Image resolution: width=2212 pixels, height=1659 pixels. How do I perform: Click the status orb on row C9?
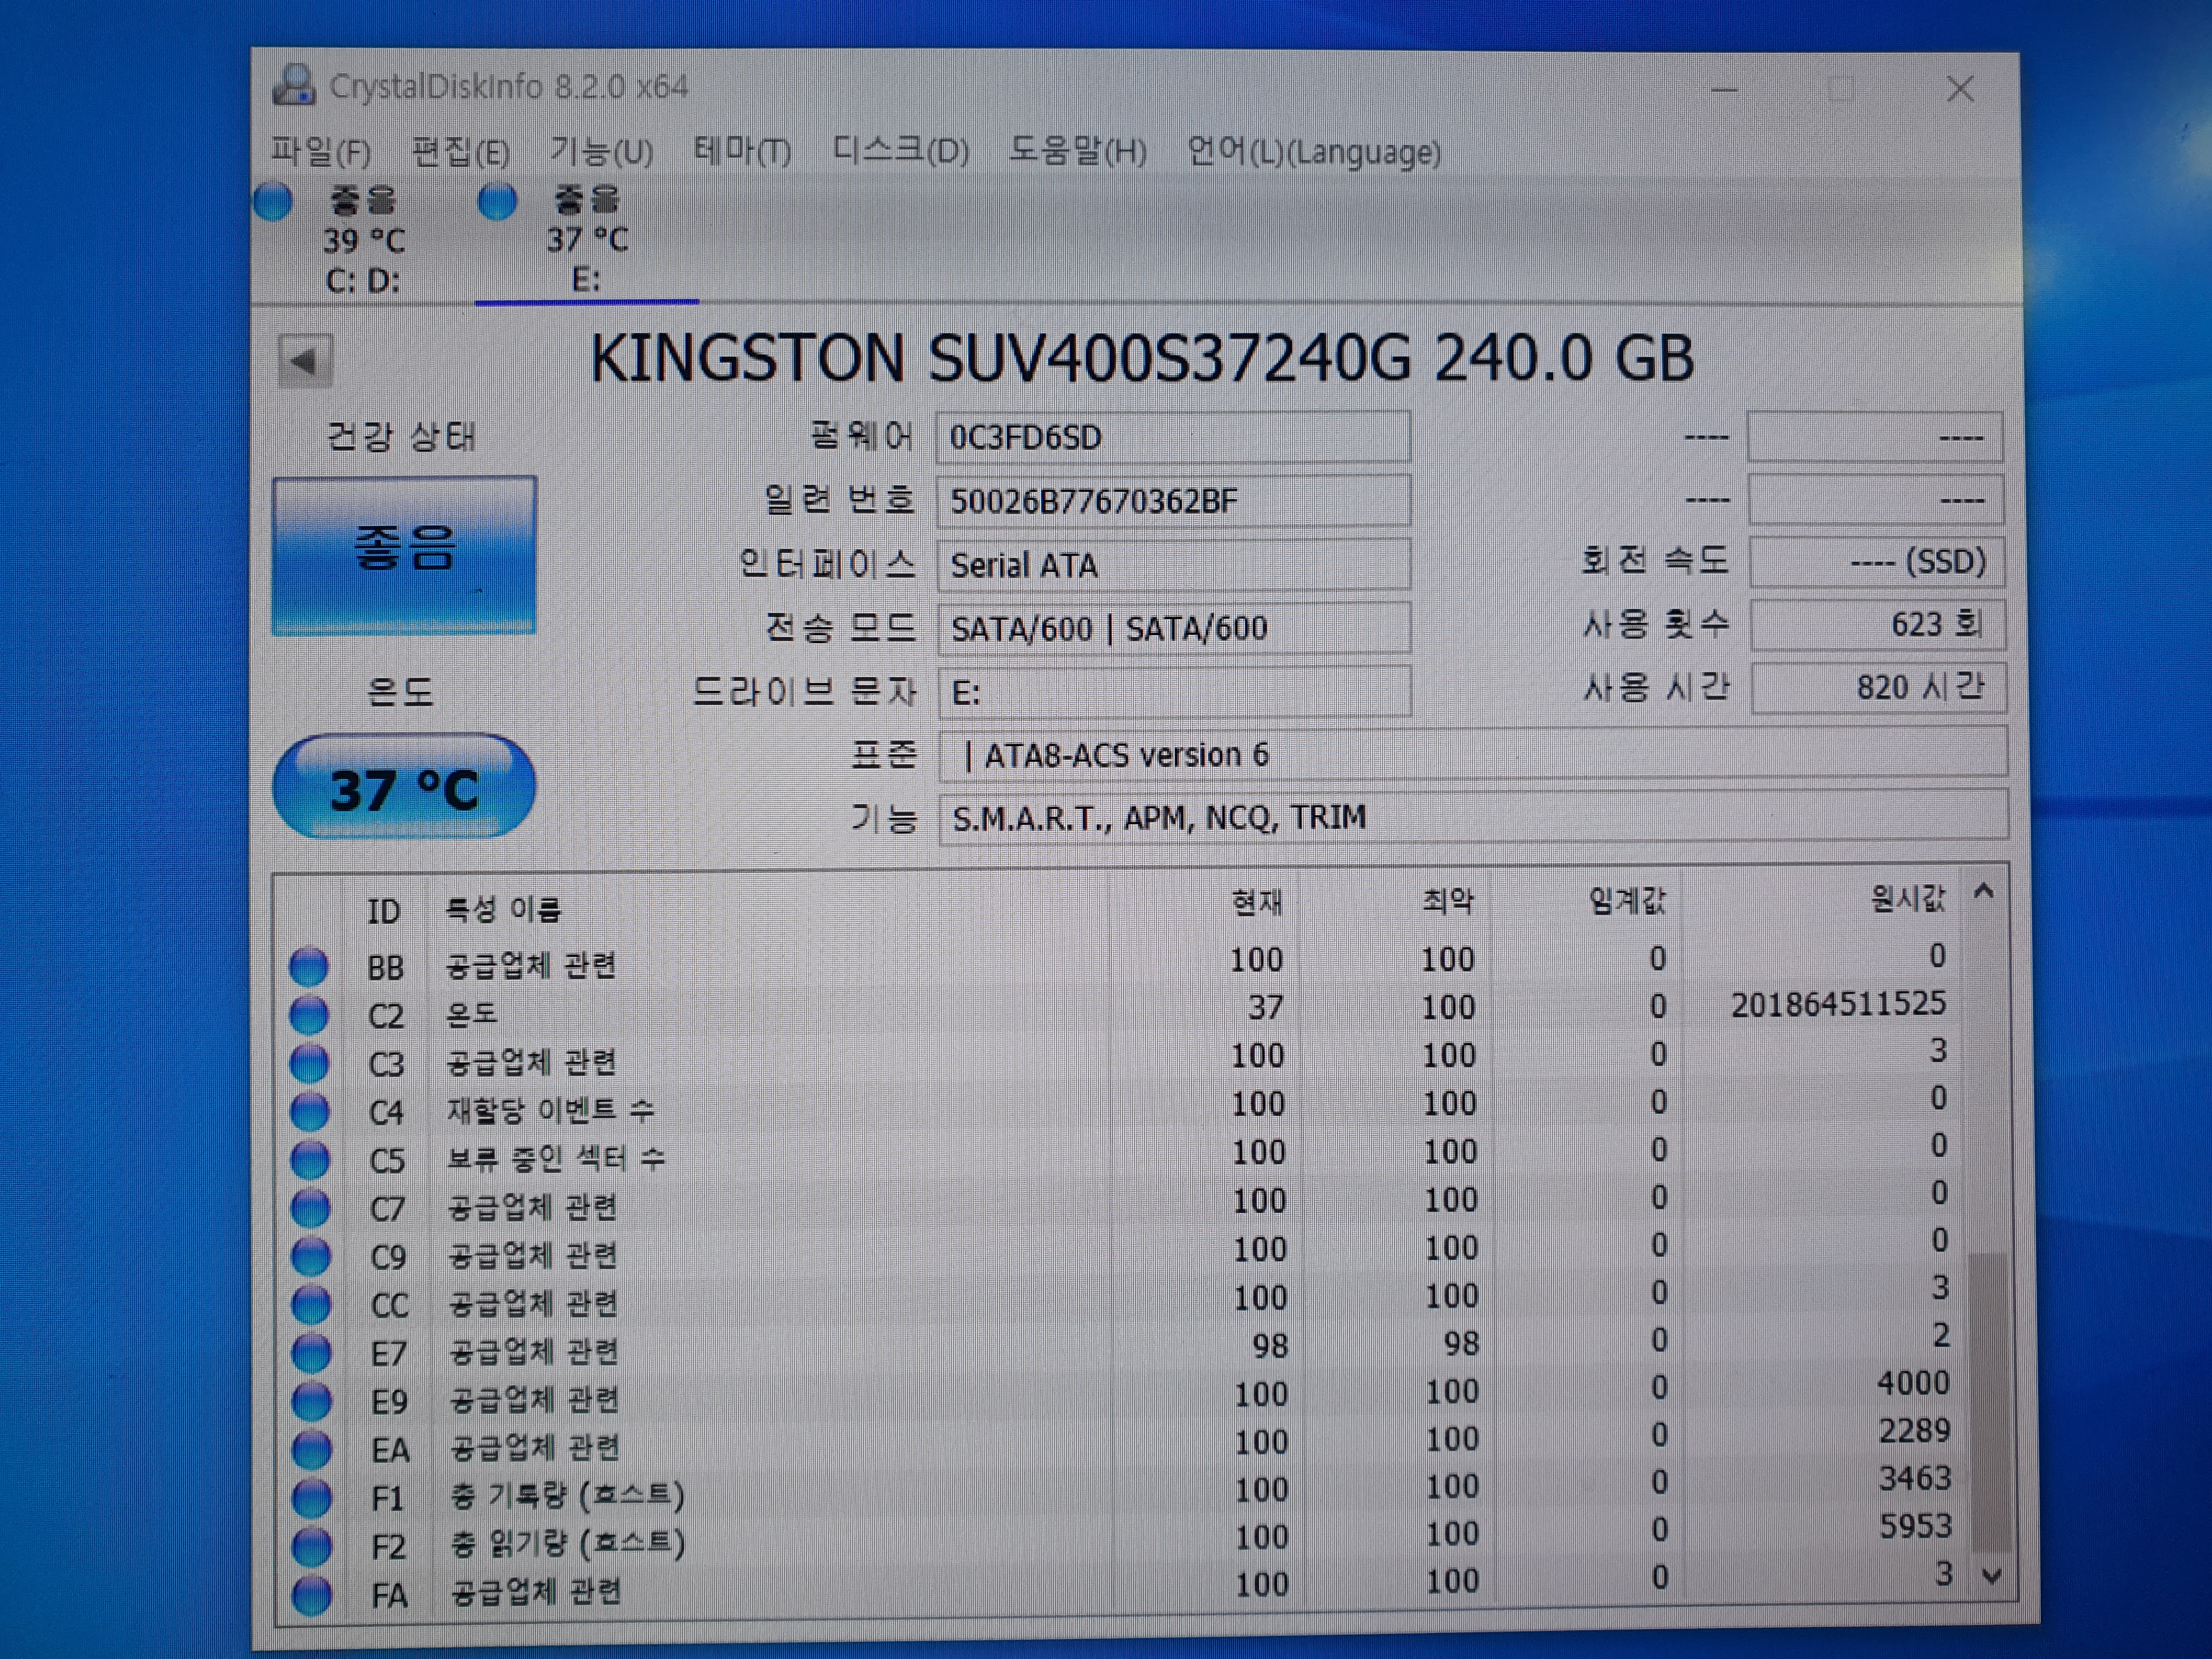pyautogui.click(x=311, y=1256)
